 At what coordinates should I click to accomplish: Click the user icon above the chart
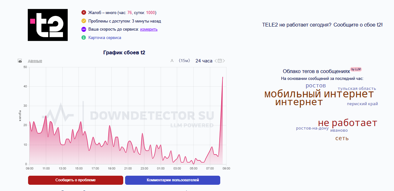click(x=172, y=61)
